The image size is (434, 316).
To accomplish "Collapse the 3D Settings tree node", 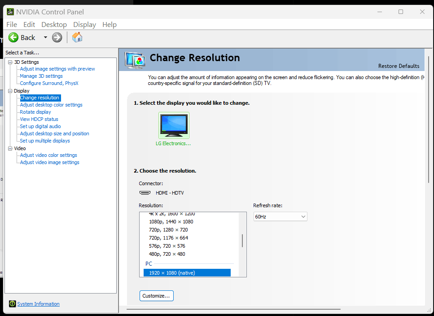I will coord(10,62).
